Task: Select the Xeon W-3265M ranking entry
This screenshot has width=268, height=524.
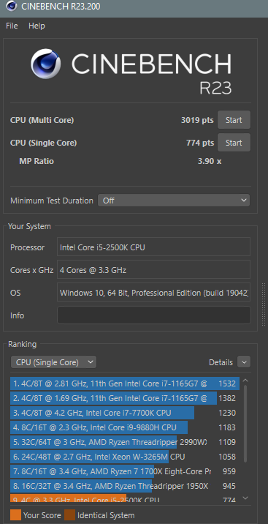Action: [125, 457]
